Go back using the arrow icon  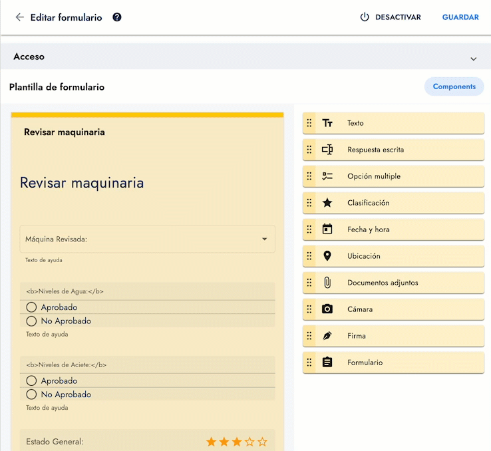pos(20,17)
